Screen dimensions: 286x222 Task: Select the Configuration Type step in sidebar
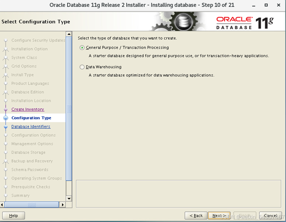point(31,118)
